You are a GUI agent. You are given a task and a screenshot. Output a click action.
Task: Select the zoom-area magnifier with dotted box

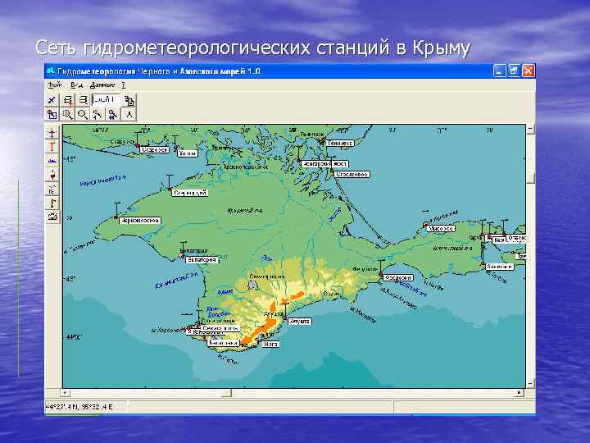coord(68,114)
